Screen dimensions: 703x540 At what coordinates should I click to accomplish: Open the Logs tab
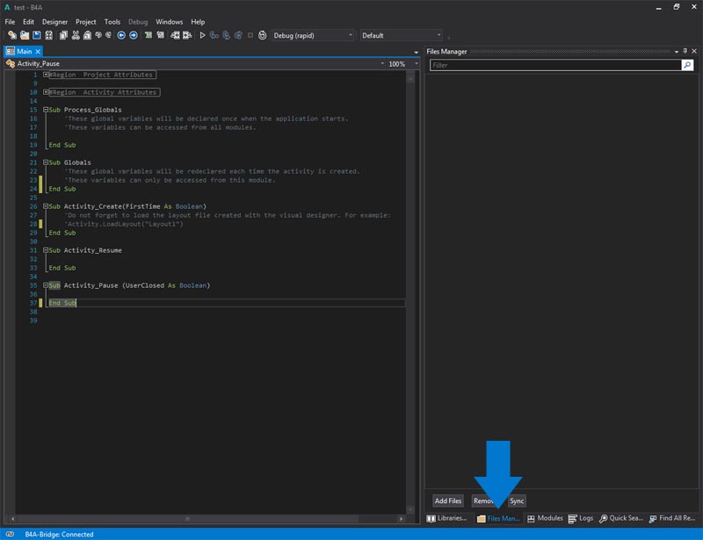(581, 519)
